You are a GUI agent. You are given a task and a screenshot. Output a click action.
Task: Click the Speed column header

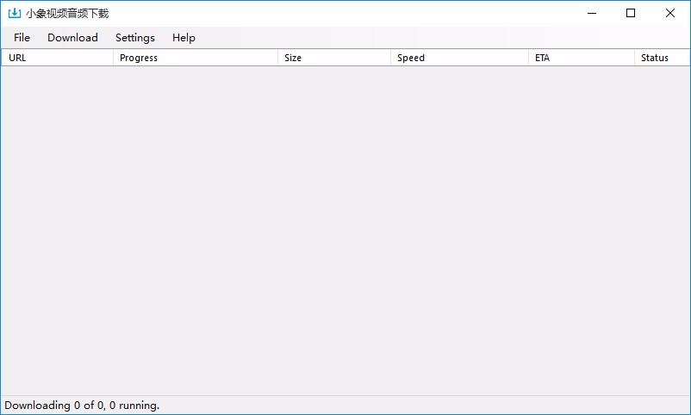459,58
